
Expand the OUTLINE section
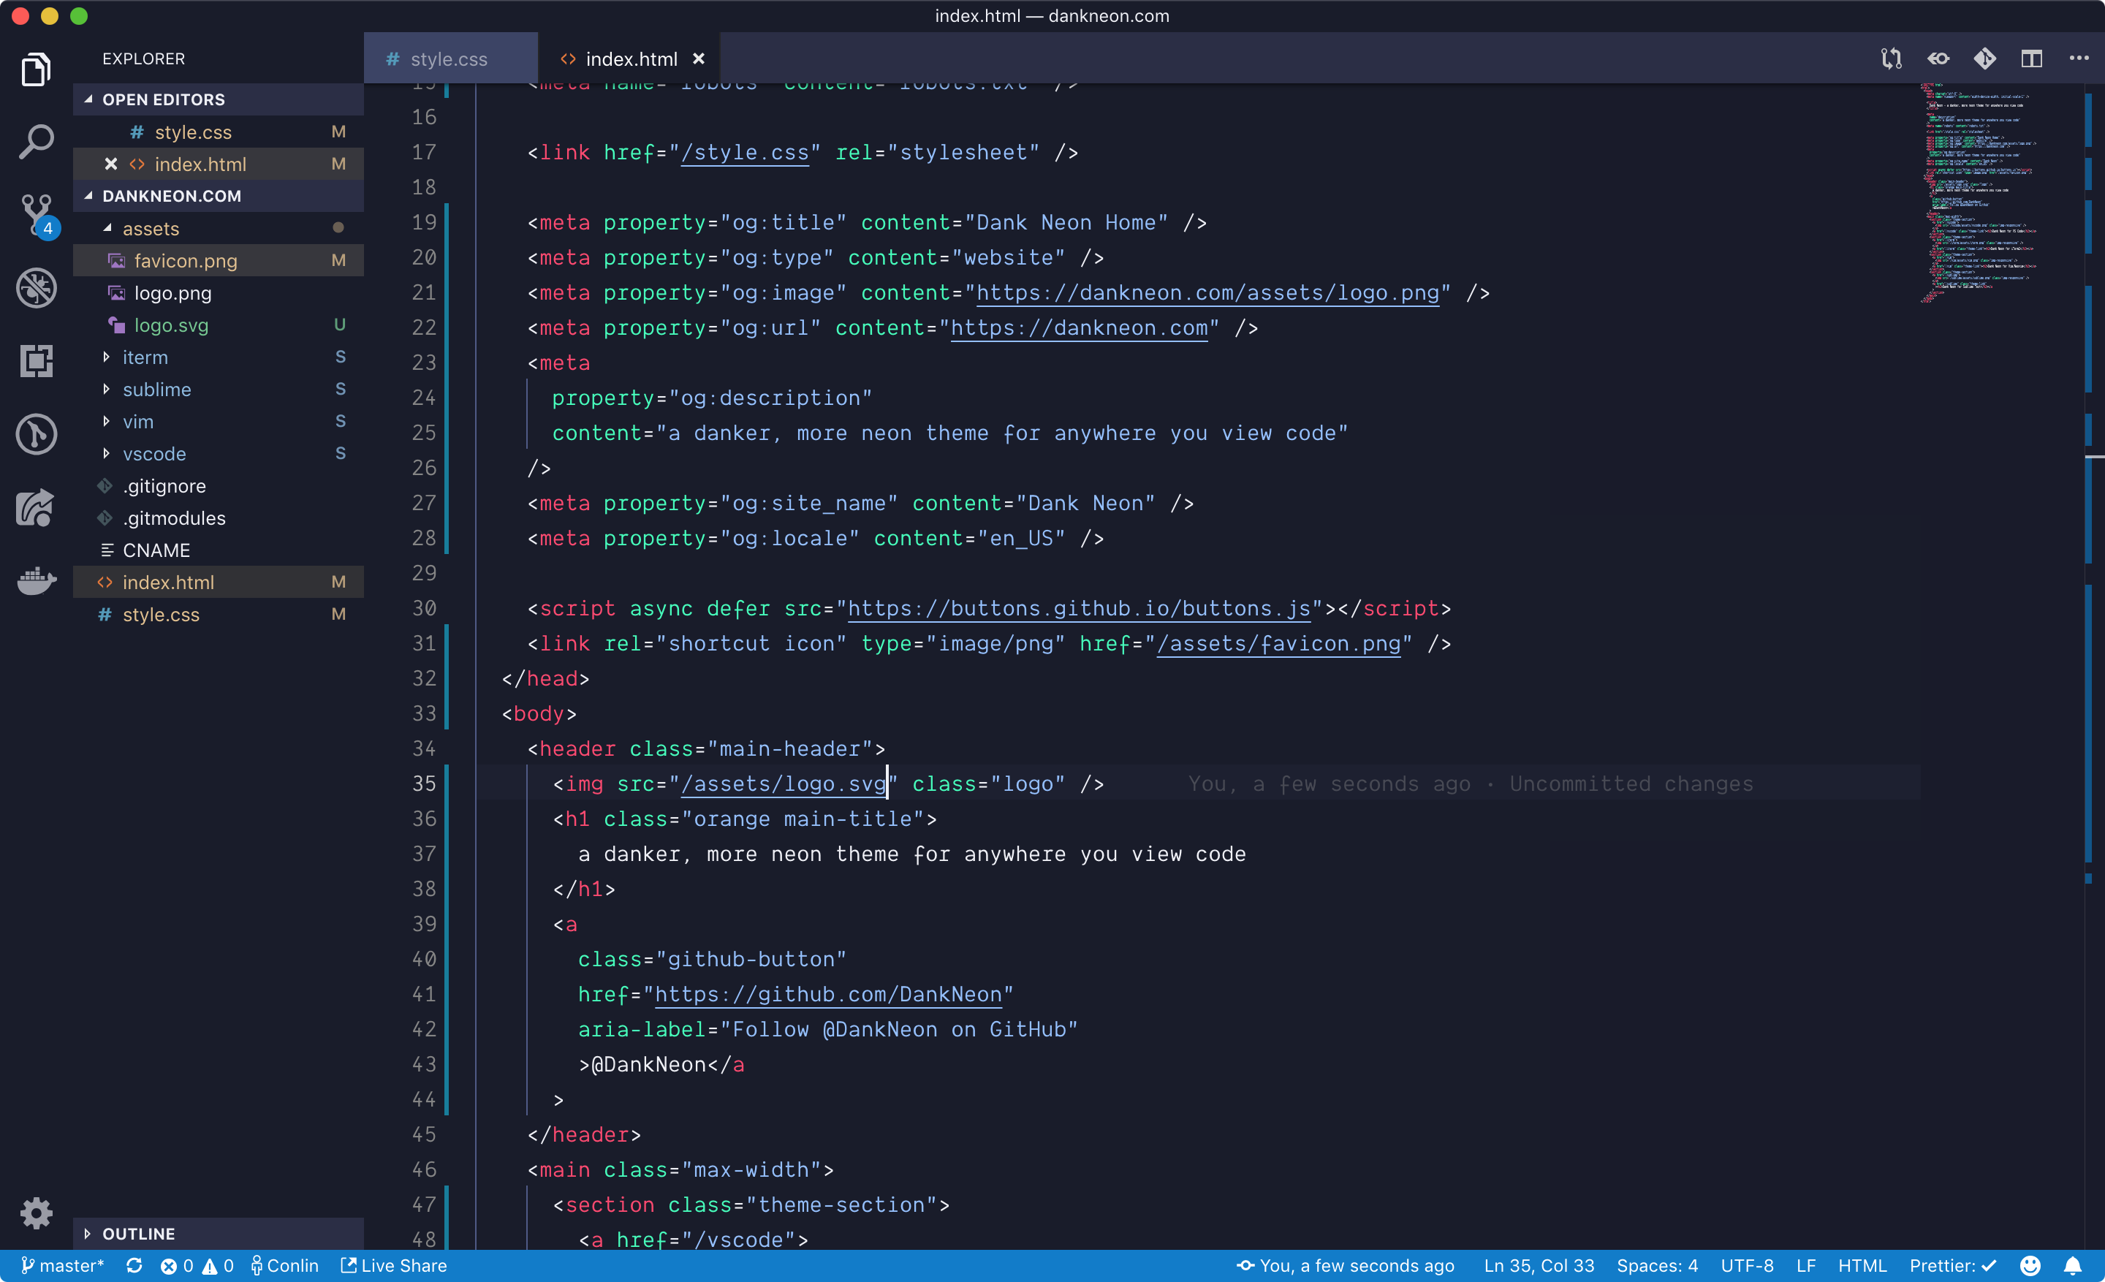tap(138, 1233)
